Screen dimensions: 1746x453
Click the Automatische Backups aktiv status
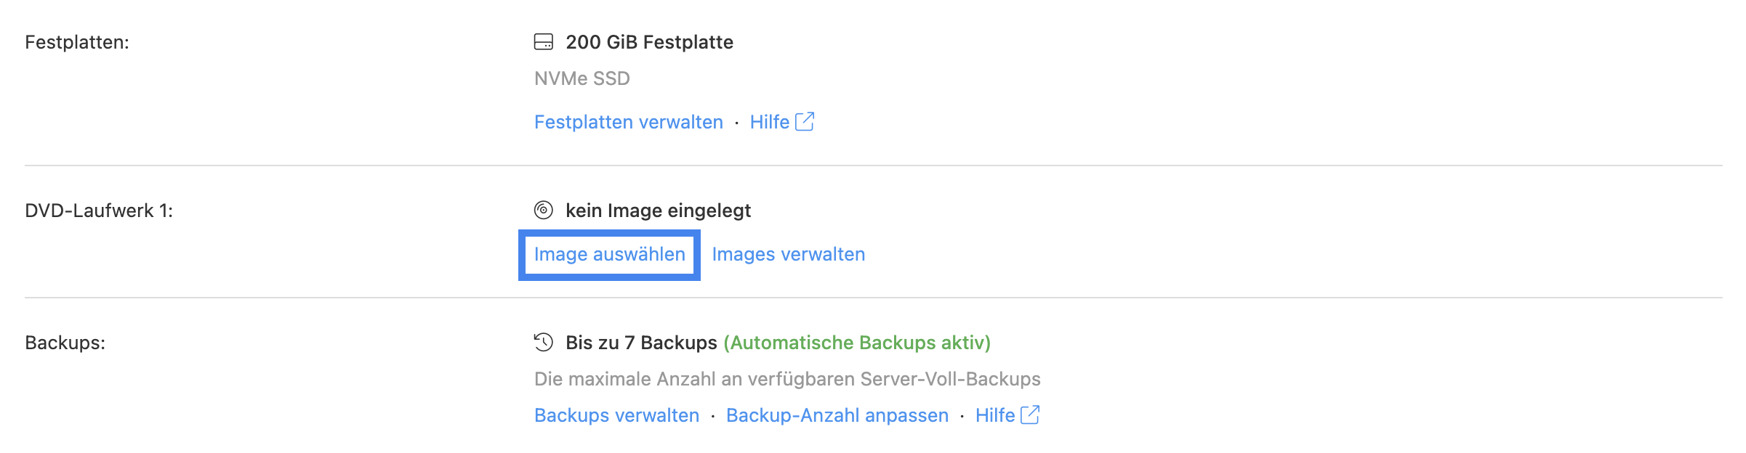pos(857,343)
